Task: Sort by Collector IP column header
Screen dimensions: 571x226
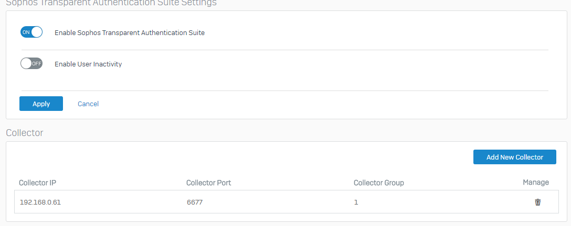Action: pos(37,183)
